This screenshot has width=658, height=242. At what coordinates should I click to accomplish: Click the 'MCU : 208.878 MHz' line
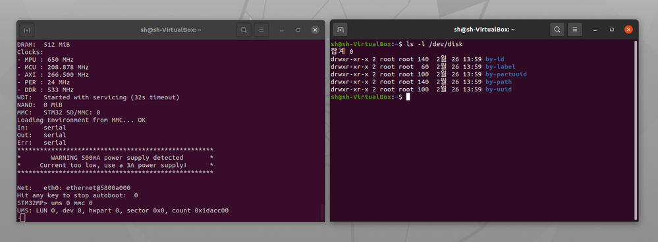[x=53, y=67]
